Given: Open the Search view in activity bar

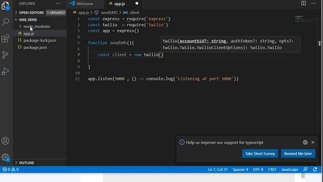Looking at the screenshot, I should [x=6, y=22].
